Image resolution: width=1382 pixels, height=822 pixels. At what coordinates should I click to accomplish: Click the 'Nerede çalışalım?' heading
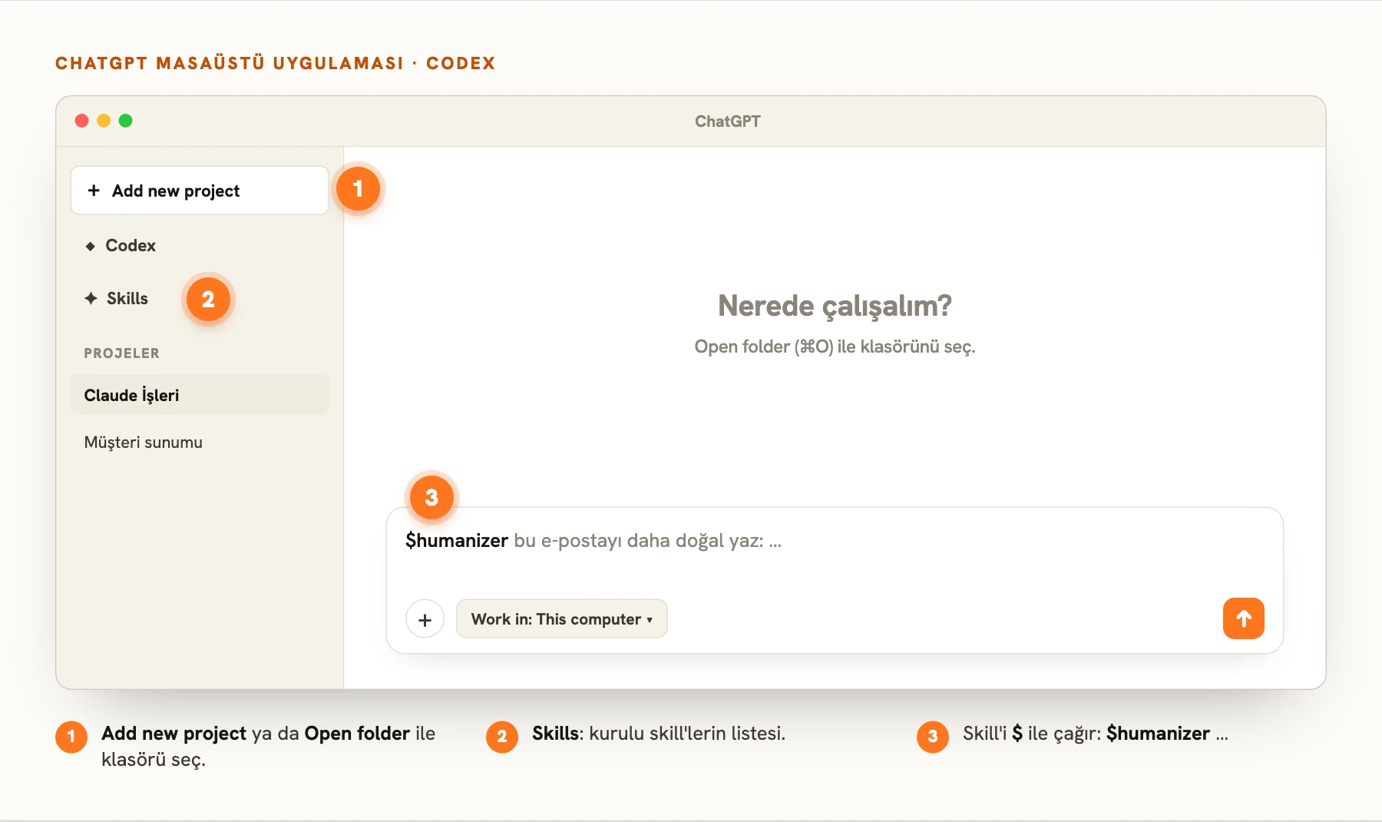(x=835, y=306)
